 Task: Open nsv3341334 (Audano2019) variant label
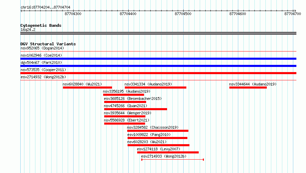(x=148, y=84)
